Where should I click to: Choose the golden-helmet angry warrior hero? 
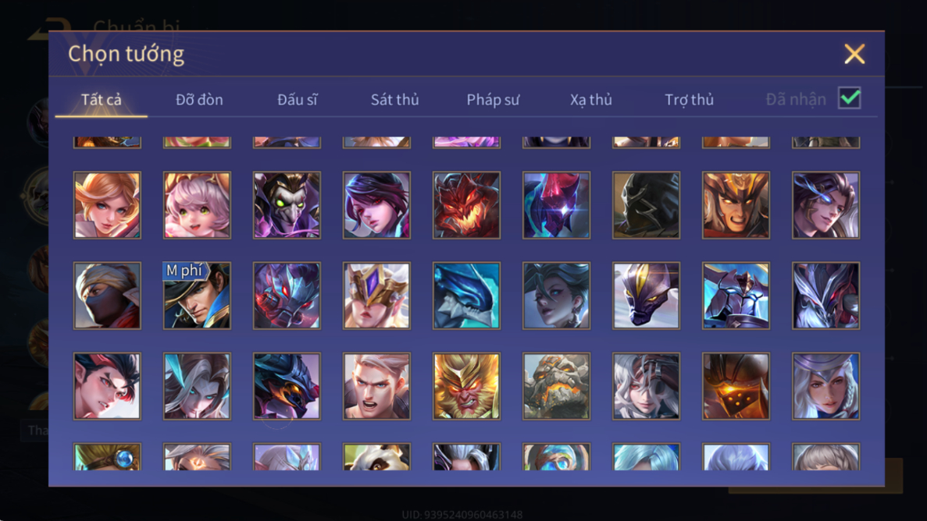[x=736, y=205]
